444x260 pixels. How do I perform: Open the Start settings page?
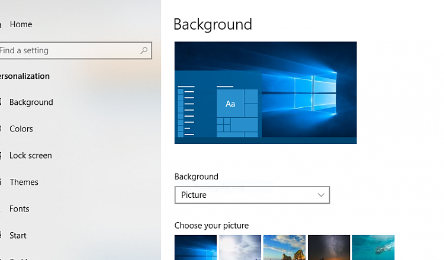(18, 235)
